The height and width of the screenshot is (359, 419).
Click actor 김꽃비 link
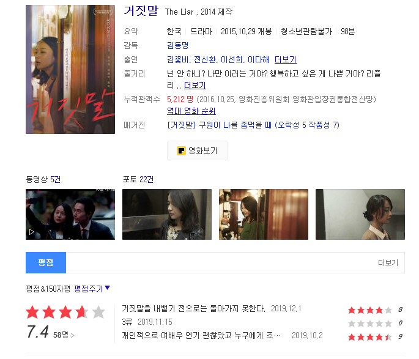point(178,59)
